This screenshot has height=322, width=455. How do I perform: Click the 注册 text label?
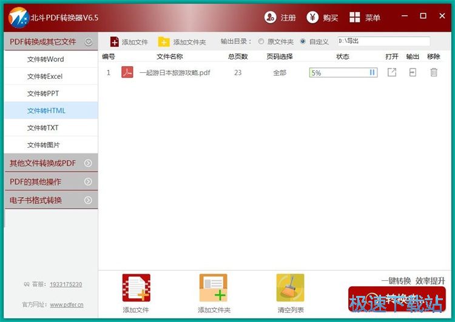pos(288,18)
